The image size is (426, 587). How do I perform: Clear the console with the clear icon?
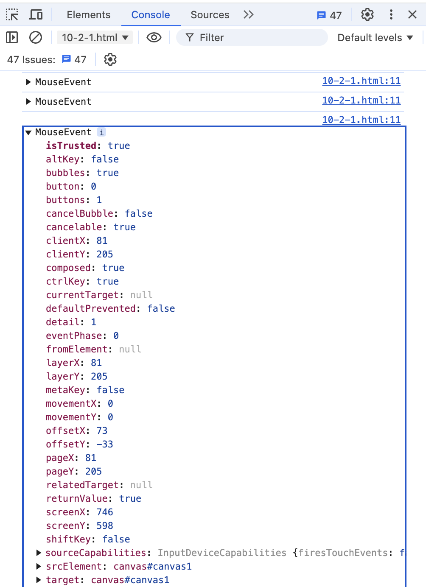click(x=36, y=38)
